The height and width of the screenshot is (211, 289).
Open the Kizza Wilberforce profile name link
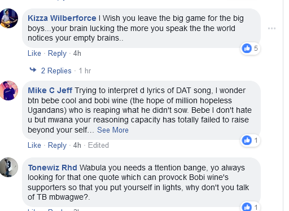[x=62, y=18]
